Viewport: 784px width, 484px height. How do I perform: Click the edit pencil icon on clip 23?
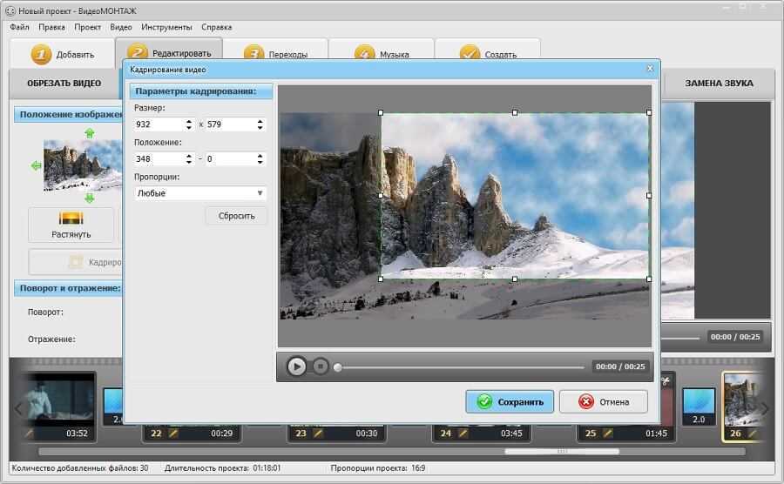click(x=318, y=433)
